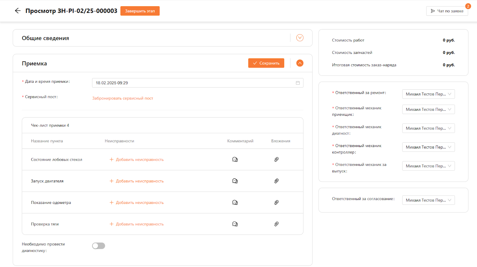Screen dimensions: 477x267
Task: Click Забронировать сервисный пост link
Action: tap(123, 98)
